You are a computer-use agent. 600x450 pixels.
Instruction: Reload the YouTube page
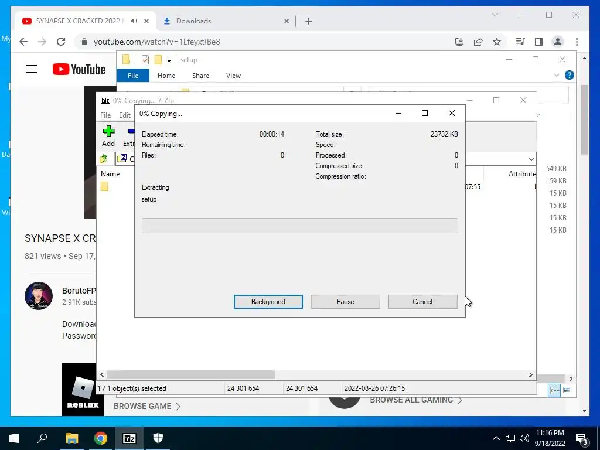61,42
